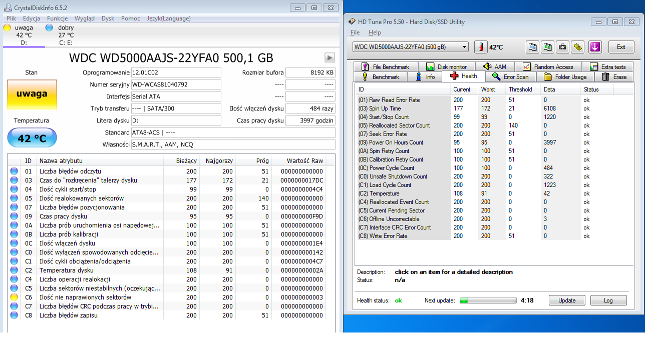Copy screenshot to clipboard in HD Tune
645x347 pixels.
(548, 47)
